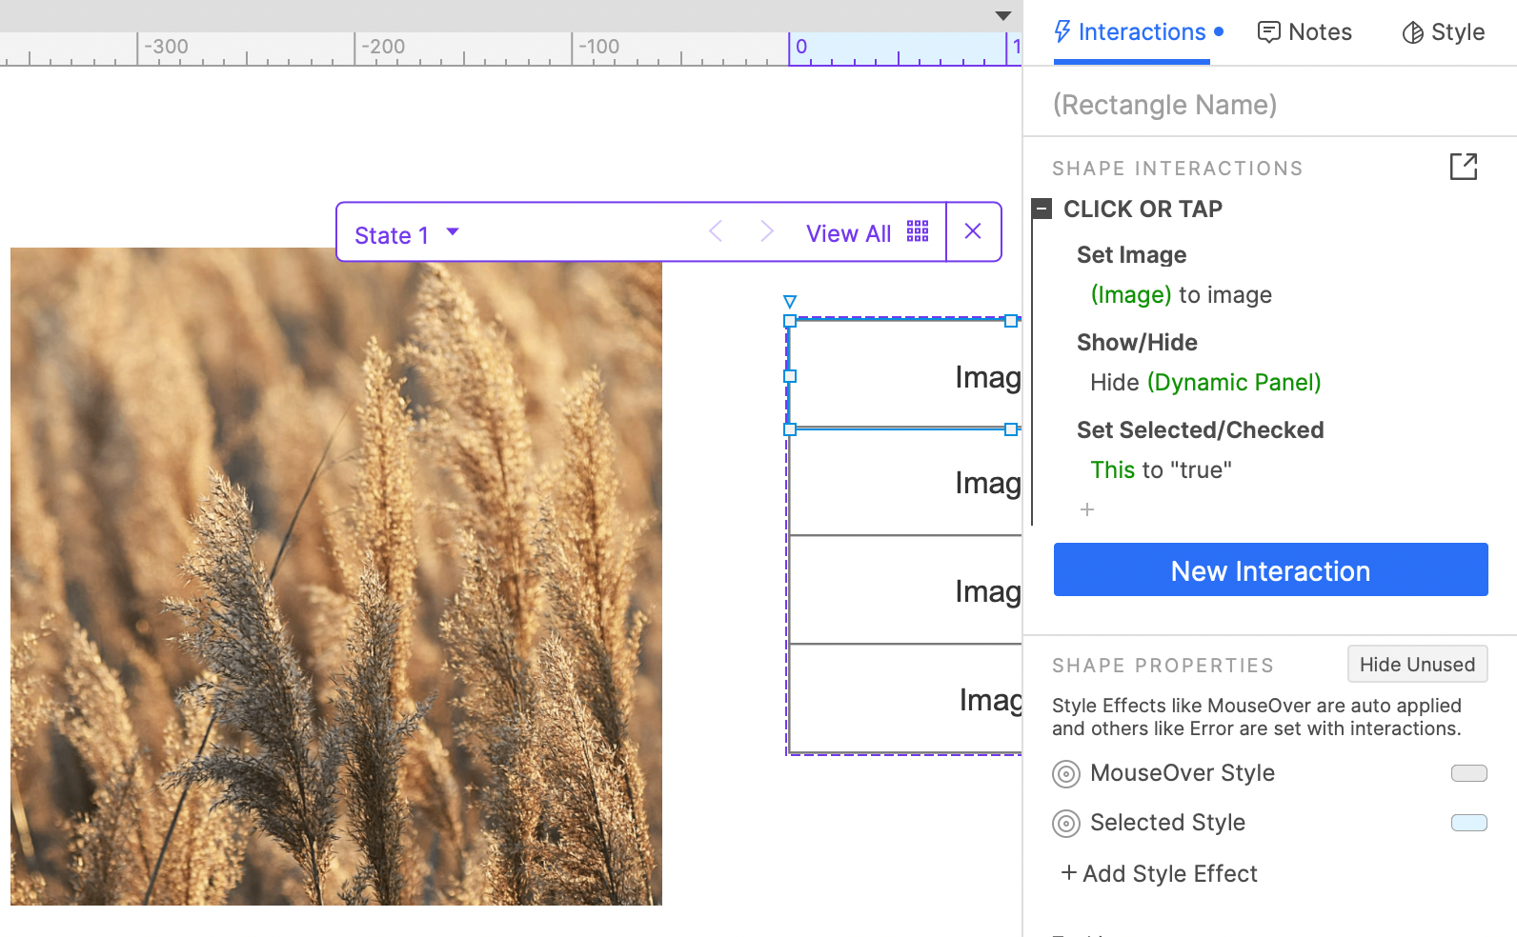This screenshot has width=1517, height=937.
Task: Go to the previous panel state arrow
Action: (717, 231)
